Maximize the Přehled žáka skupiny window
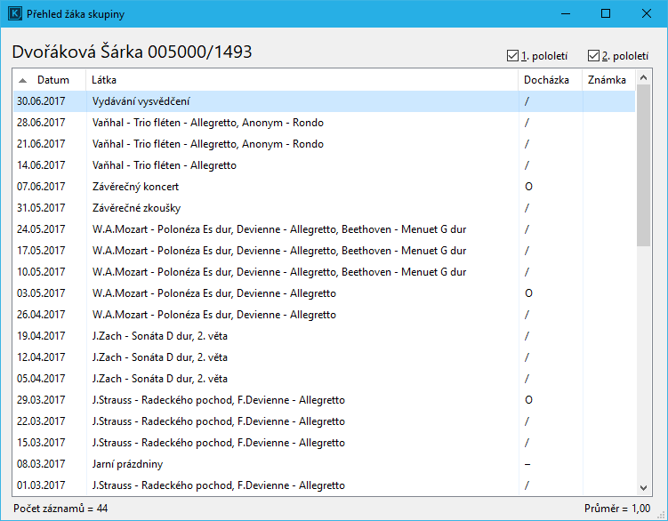The height and width of the screenshot is (521, 668). (606, 13)
